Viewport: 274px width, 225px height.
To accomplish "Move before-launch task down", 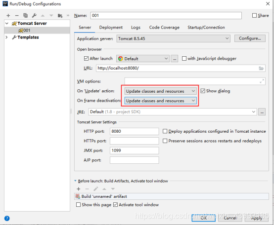I will [113, 189].
